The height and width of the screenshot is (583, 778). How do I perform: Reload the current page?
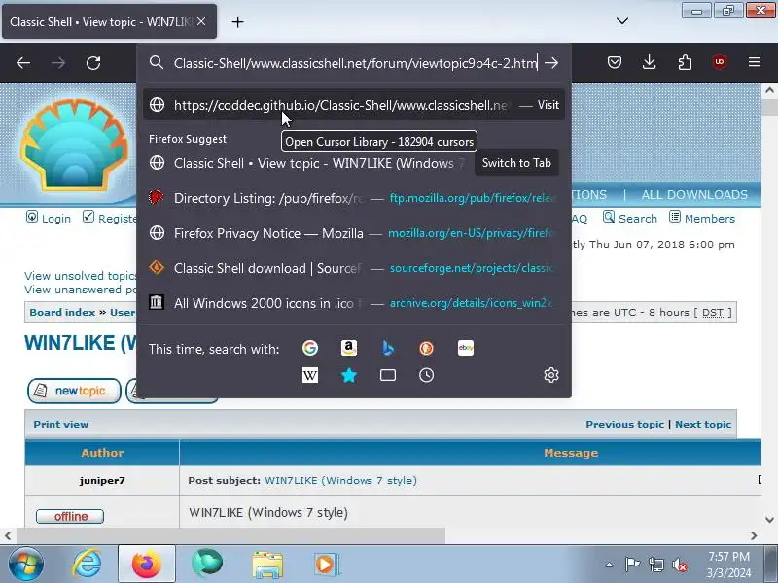(x=93, y=63)
